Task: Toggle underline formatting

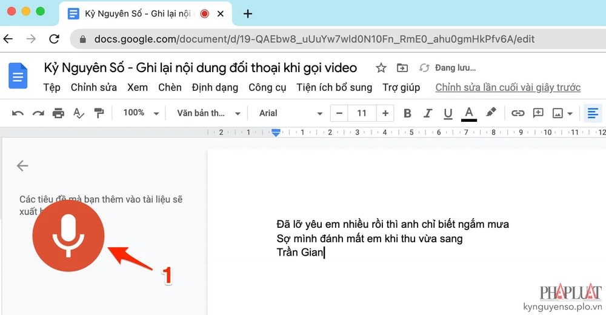Action: pos(448,113)
